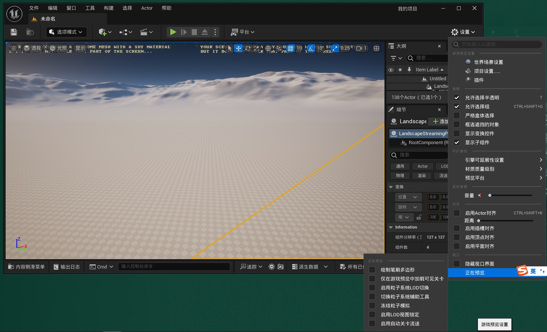Open the Blueprints node icon menu
The image size is (547, 332).
[x=126, y=32]
